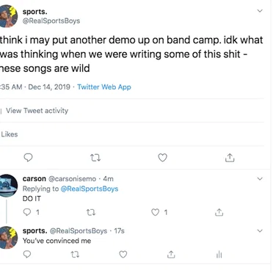The width and height of the screenshot is (273, 273).
Task: Like the main tweet with heart icon
Action: click(163, 158)
